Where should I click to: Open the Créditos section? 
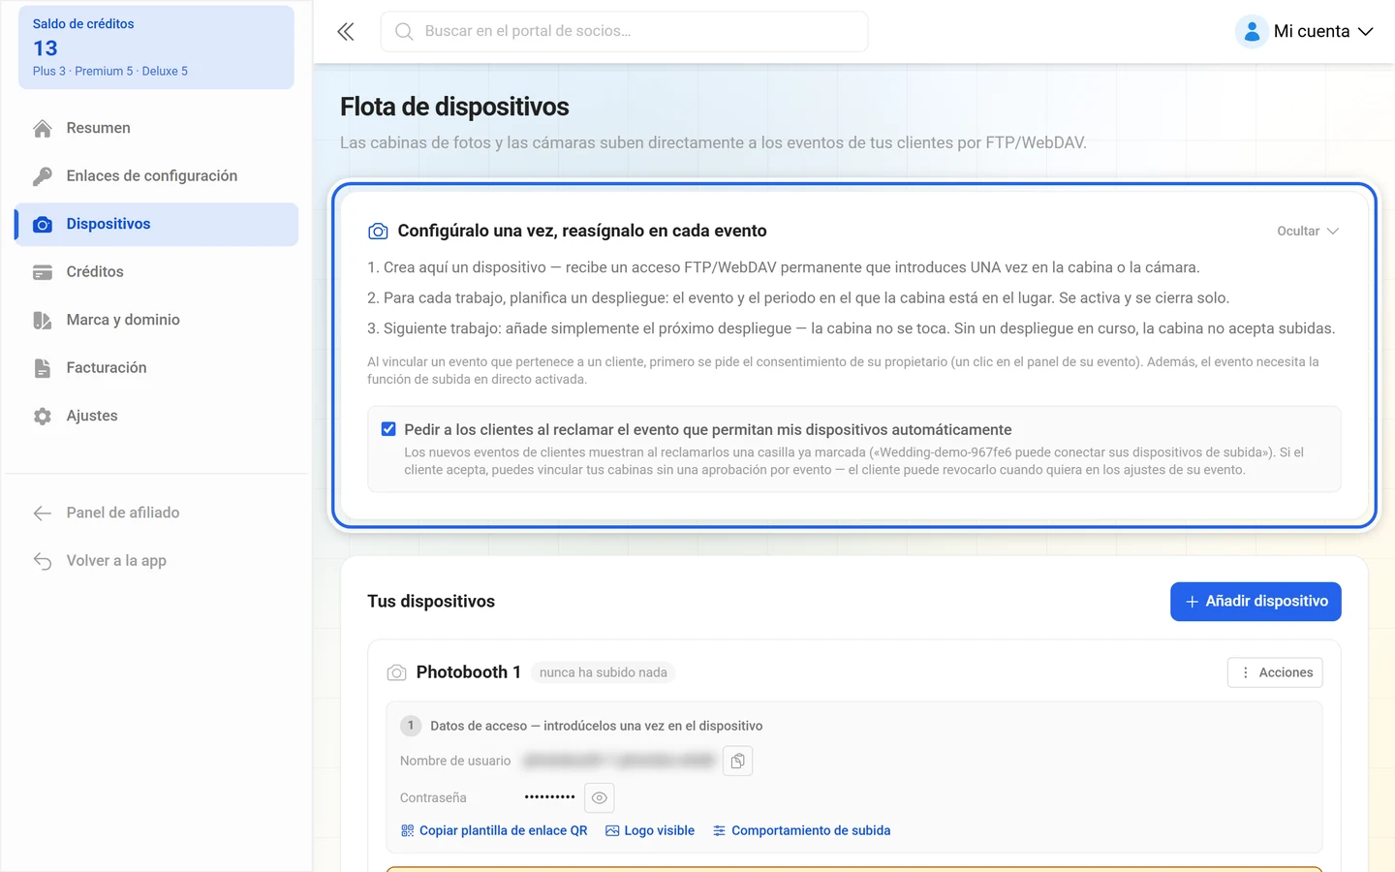click(157, 272)
